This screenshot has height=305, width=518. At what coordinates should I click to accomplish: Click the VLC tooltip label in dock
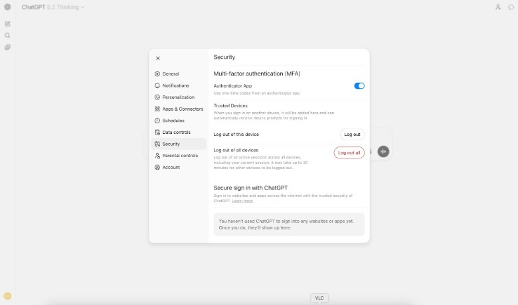(319, 298)
